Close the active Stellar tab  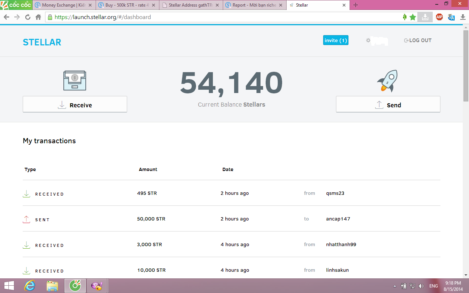pyautogui.click(x=344, y=5)
